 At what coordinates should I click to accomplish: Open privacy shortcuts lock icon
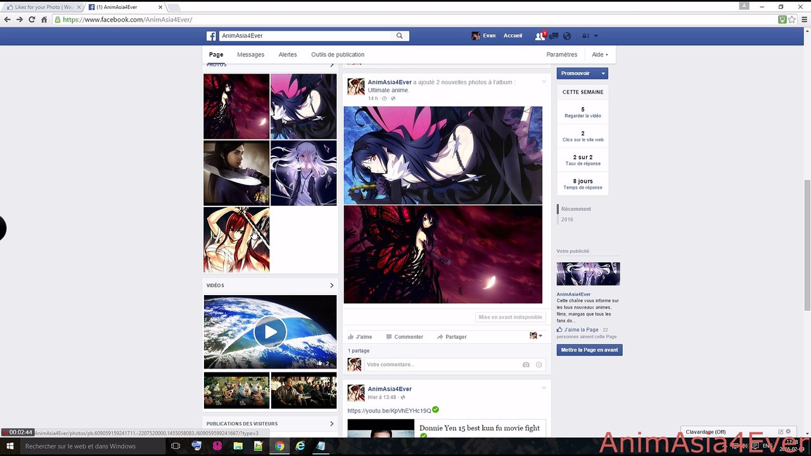(x=585, y=36)
